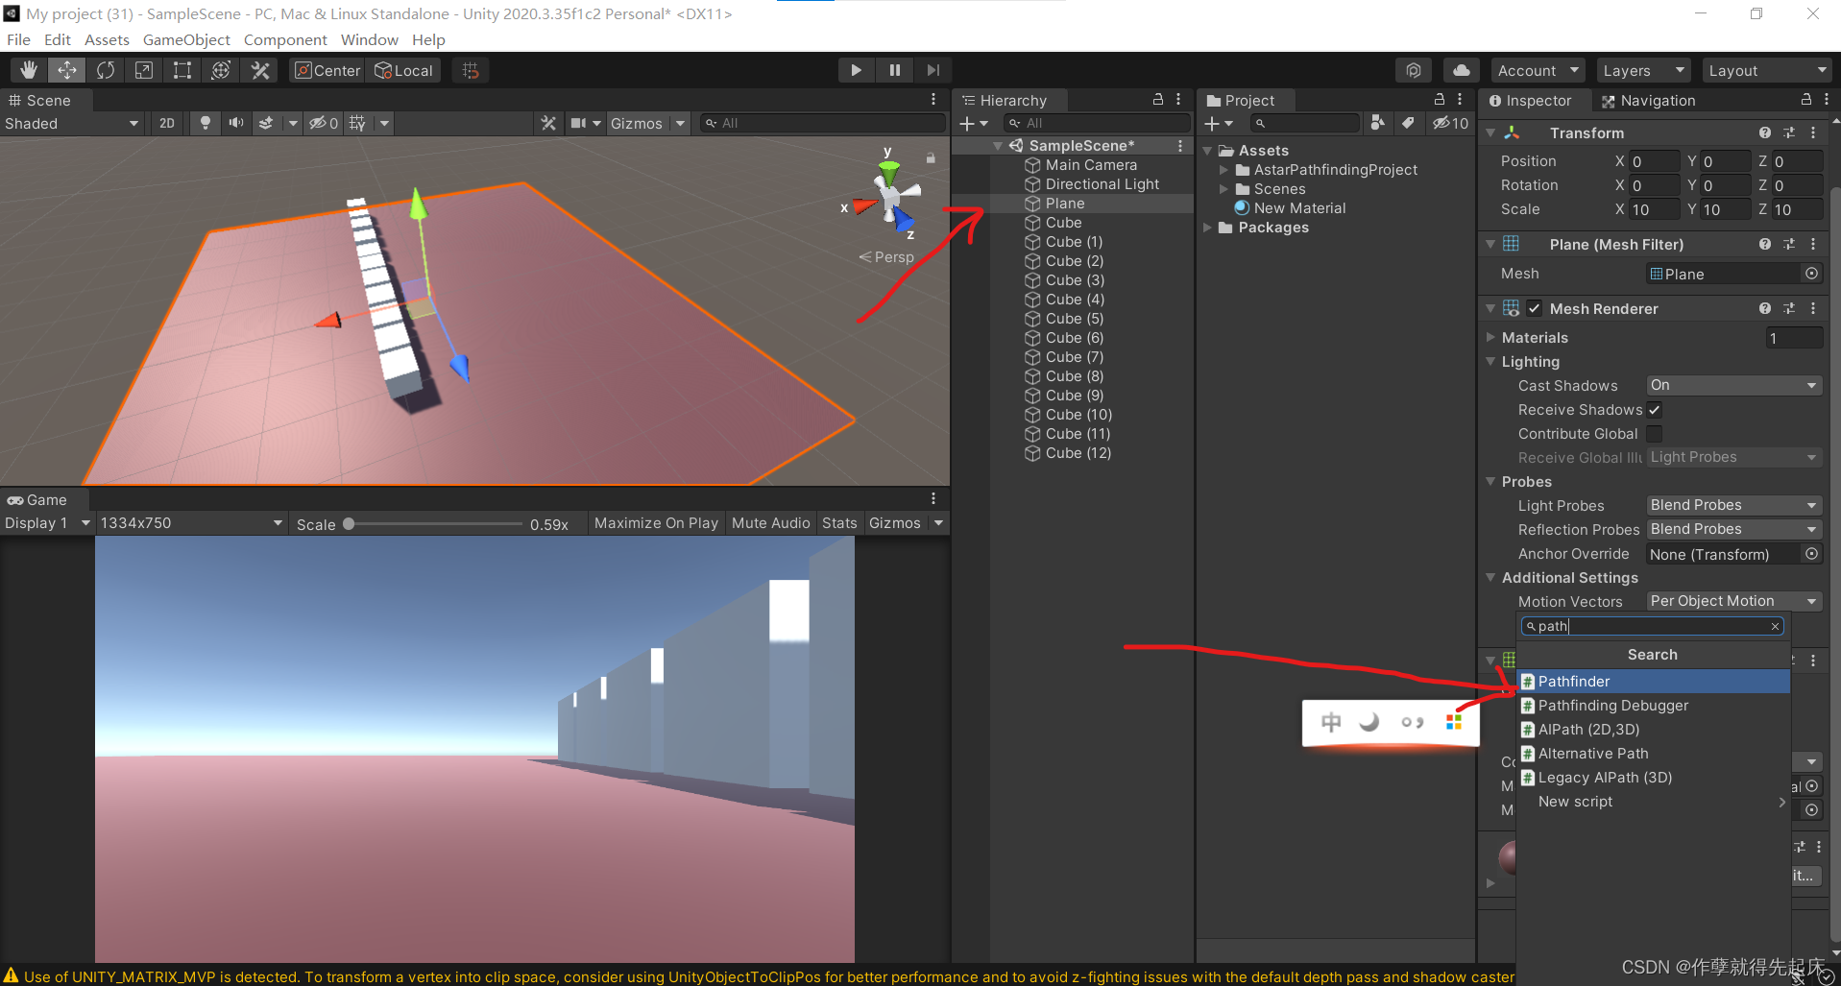Toggle scene lighting bulb icon

205,123
